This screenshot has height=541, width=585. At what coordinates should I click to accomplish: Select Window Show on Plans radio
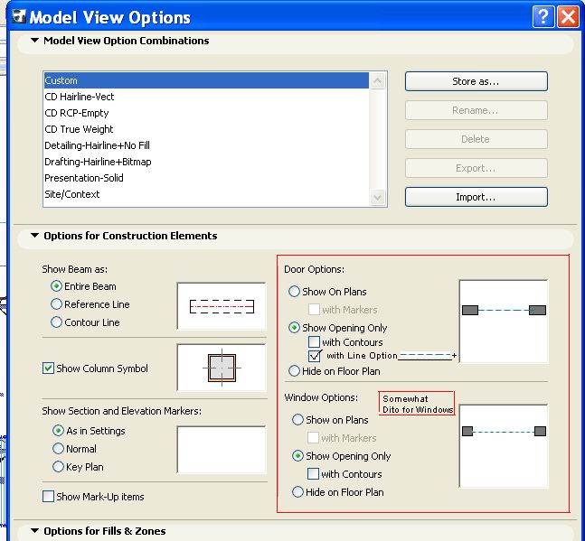(297, 420)
